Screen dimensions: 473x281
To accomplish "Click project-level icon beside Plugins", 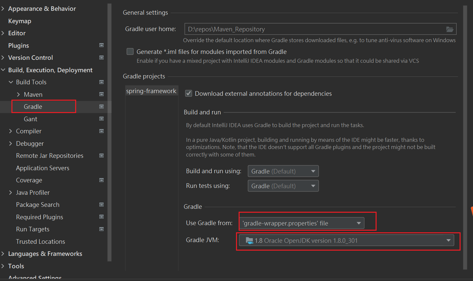I will (x=102, y=45).
